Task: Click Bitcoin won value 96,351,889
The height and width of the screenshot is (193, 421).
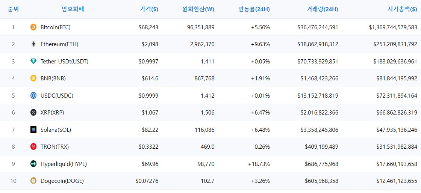Action: click(200, 27)
